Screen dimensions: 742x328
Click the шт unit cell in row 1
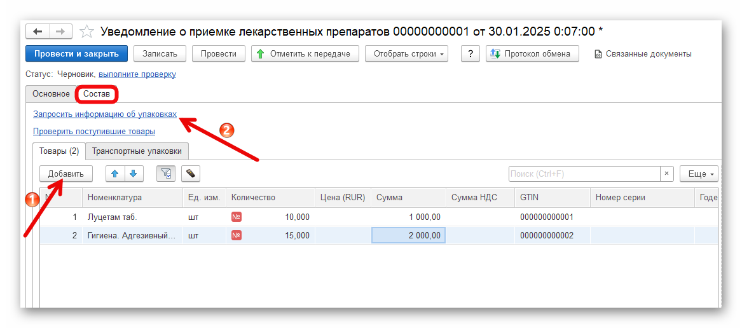[204, 217]
